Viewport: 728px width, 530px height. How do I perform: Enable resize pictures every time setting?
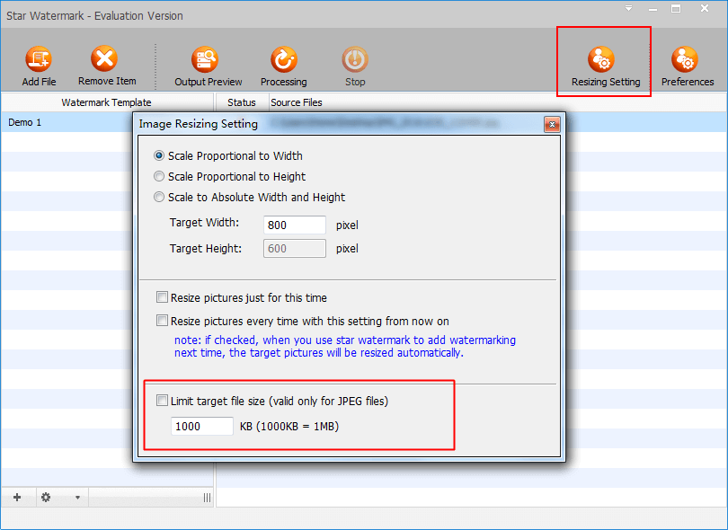[x=162, y=321]
